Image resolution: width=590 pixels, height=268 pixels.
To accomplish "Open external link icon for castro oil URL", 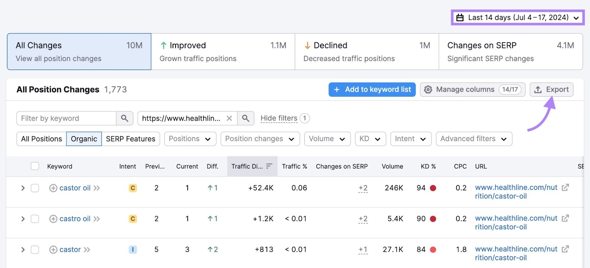I will tap(565, 219).
